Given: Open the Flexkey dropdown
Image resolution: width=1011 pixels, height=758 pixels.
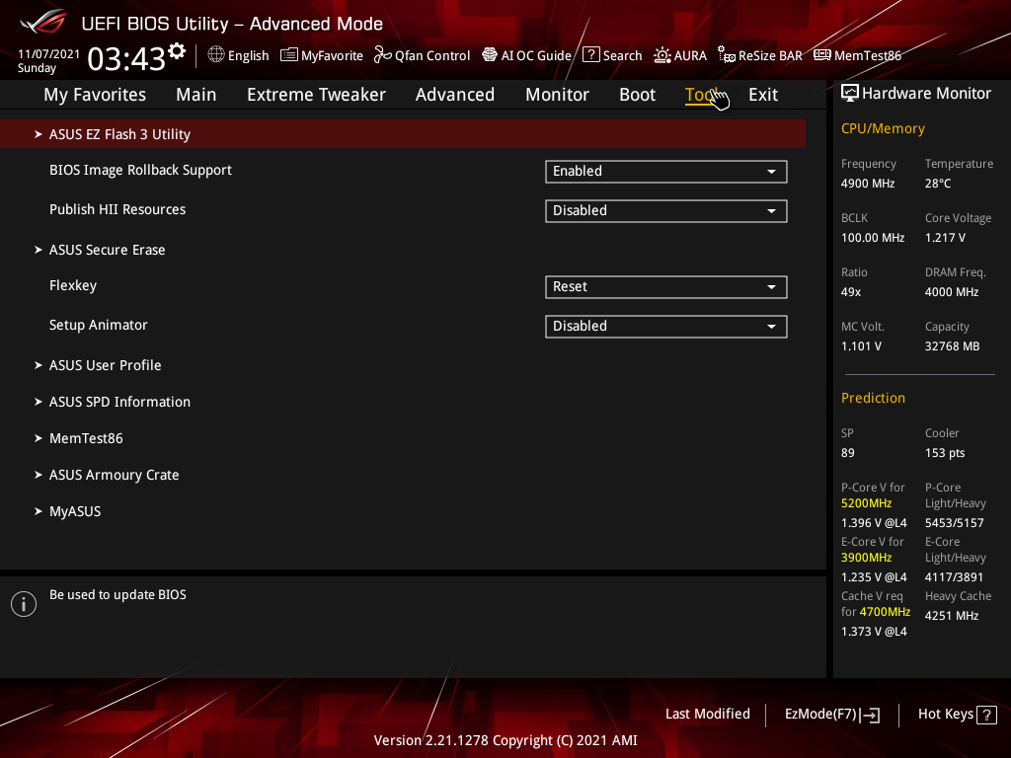Looking at the screenshot, I should click(x=666, y=287).
